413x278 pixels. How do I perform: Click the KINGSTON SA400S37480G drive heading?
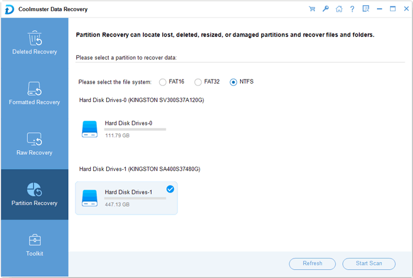(140, 169)
